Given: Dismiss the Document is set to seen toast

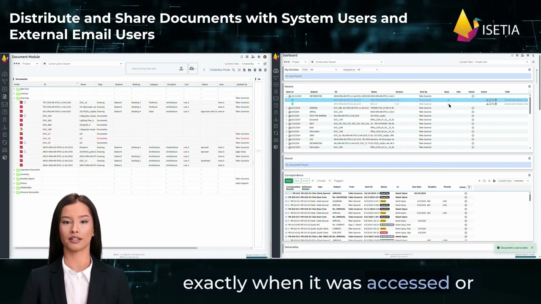Looking at the screenshot, I should (532, 248).
